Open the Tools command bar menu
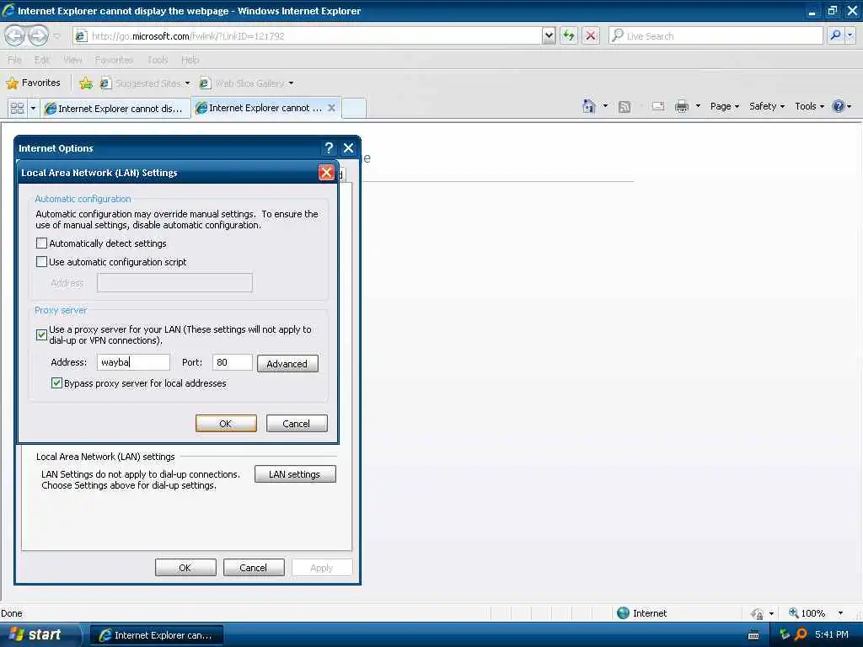This screenshot has height=647, width=863. [809, 106]
